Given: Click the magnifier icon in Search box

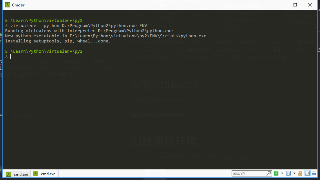Looking at the screenshot, I should click(269, 173).
